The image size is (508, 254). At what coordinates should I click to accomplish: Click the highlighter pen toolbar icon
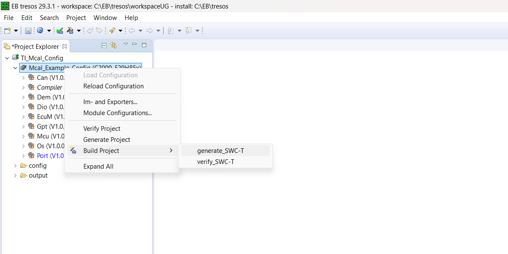click(112, 30)
